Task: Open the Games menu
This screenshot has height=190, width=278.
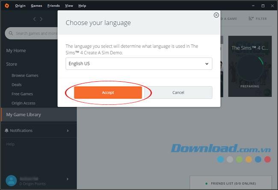Action: click(x=36, y=6)
